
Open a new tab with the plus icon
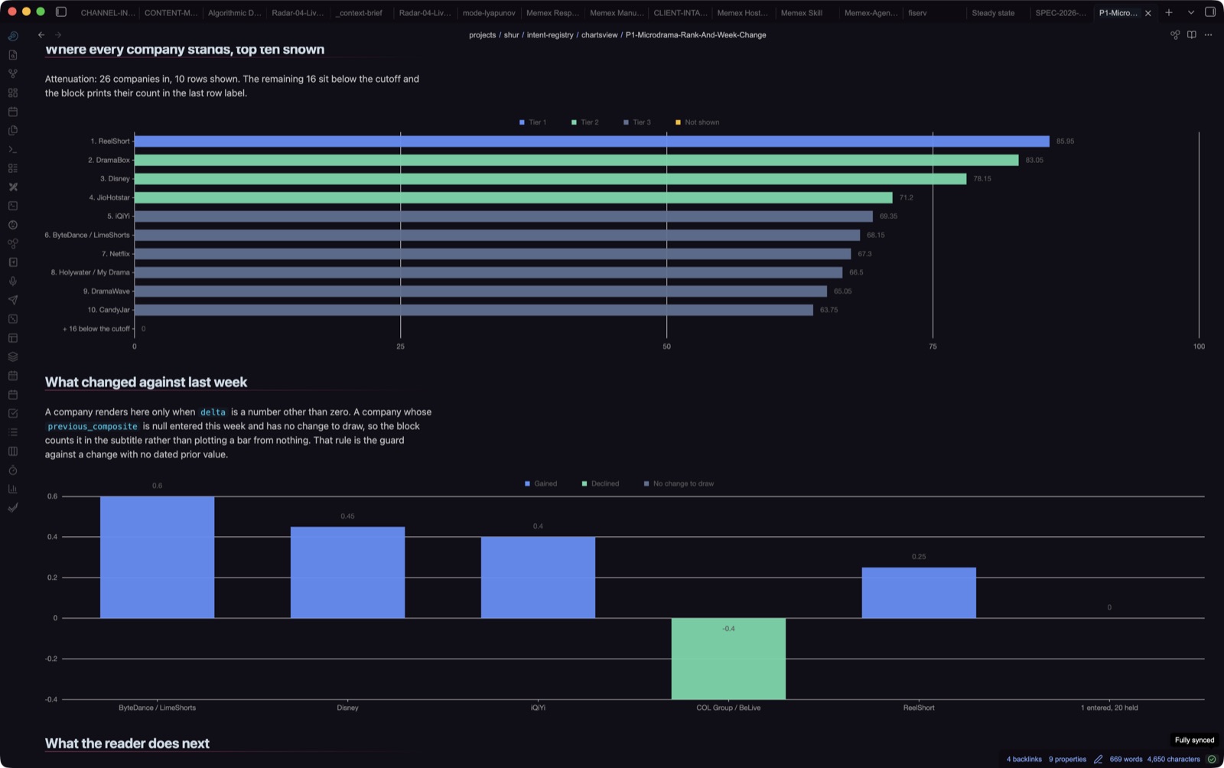[x=1169, y=12]
